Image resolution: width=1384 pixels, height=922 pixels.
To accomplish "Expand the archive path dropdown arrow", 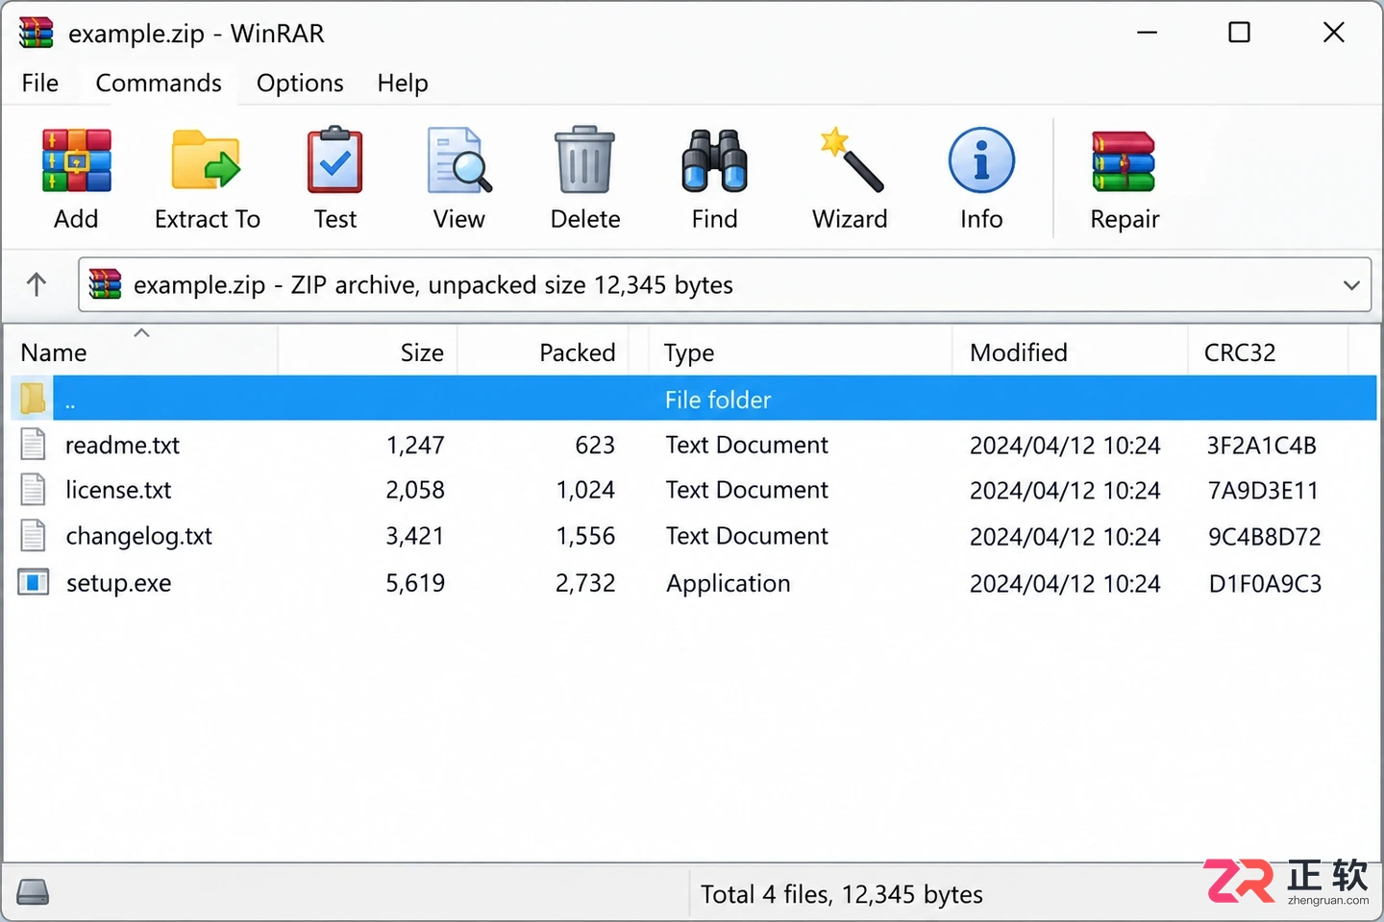I will [1351, 285].
